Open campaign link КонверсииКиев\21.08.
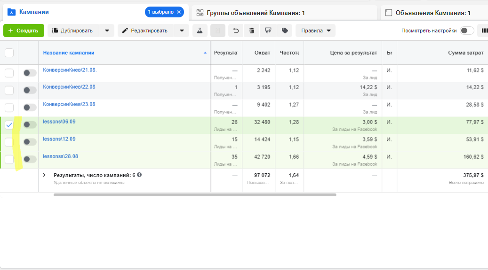Screen dimensions: 488x270 coord(70,70)
